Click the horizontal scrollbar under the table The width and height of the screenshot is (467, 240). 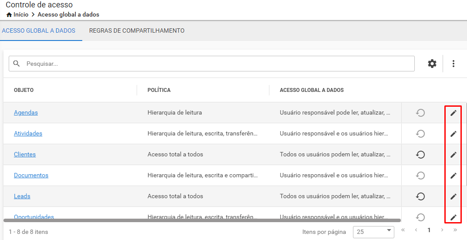point(202,220)
